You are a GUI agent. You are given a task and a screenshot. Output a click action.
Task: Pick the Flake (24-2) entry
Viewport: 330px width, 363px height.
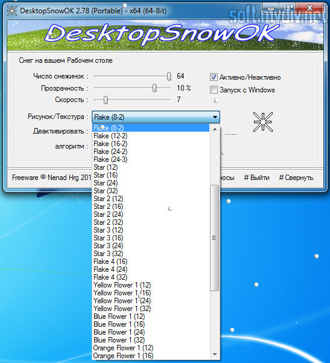(151, 152)
